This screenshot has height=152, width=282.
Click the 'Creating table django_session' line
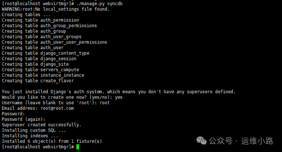[39, 59]
